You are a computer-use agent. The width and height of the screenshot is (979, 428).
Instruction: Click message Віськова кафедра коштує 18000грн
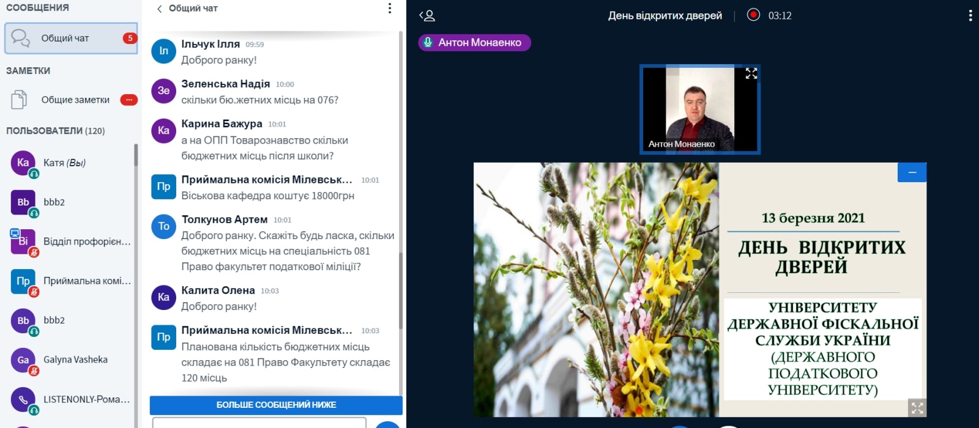(267, 196)
